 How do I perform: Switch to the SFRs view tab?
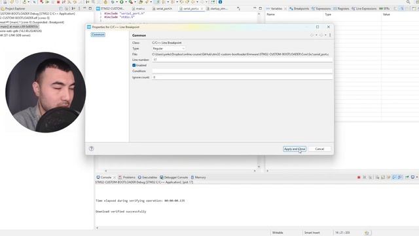coord(384,9)
